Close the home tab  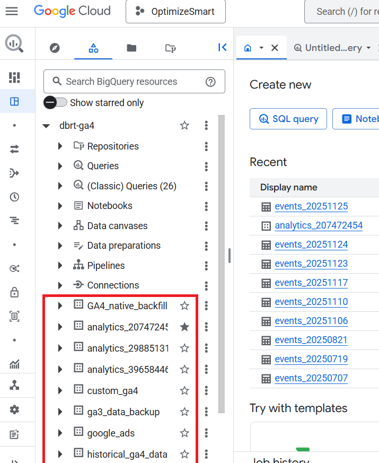point(275,48)
